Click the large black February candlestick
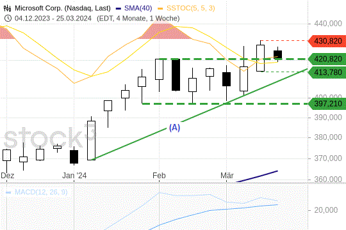346x230 pixels. click(176, 75)
